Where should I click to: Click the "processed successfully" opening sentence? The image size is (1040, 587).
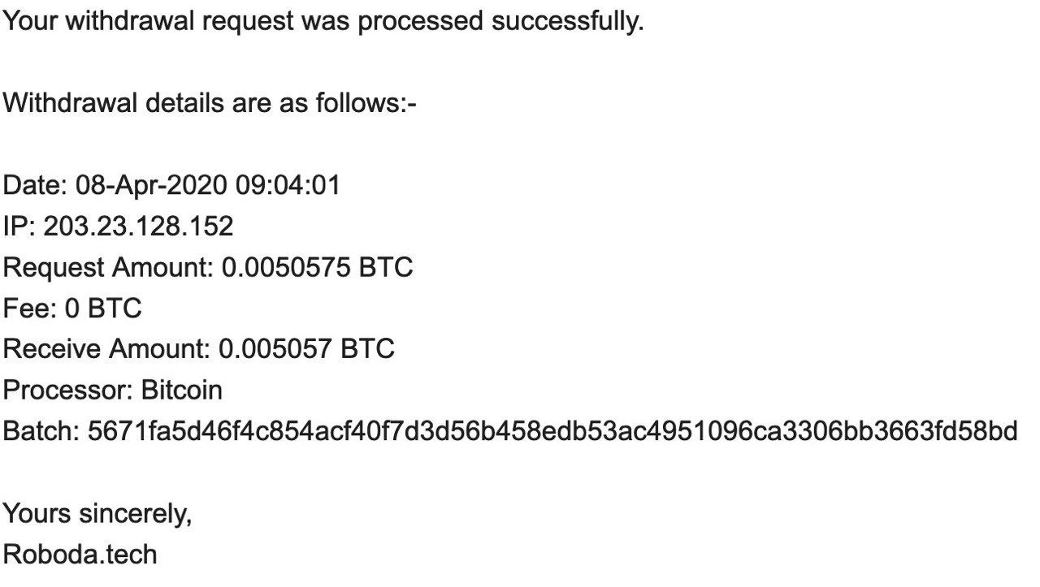click(x=323, y=21)
